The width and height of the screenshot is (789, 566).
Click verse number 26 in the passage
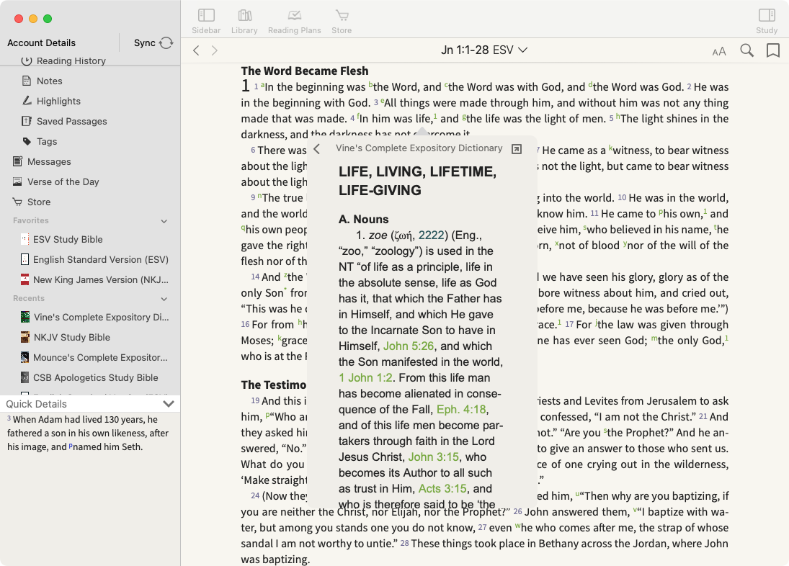point(518,511)
